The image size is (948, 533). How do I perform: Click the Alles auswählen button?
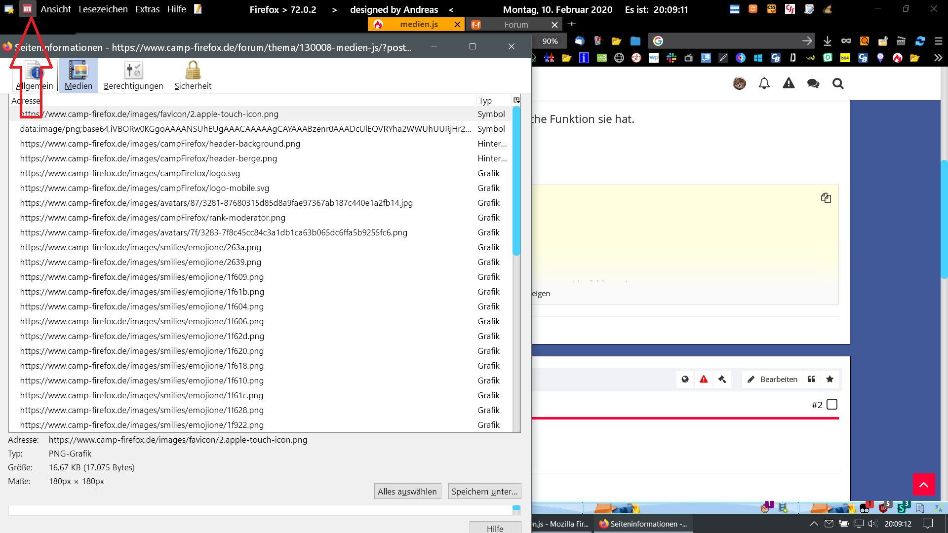pos(407,491)
